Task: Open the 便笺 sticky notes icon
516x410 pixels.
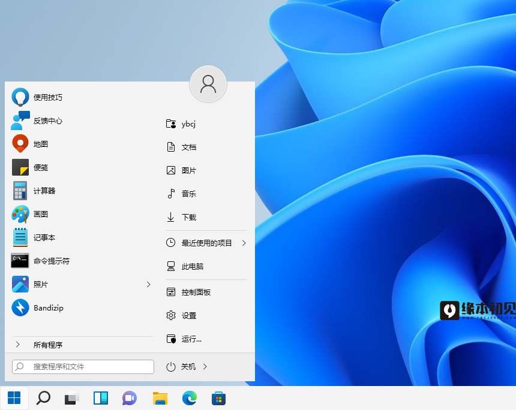Action: click(x=20, y=167)
